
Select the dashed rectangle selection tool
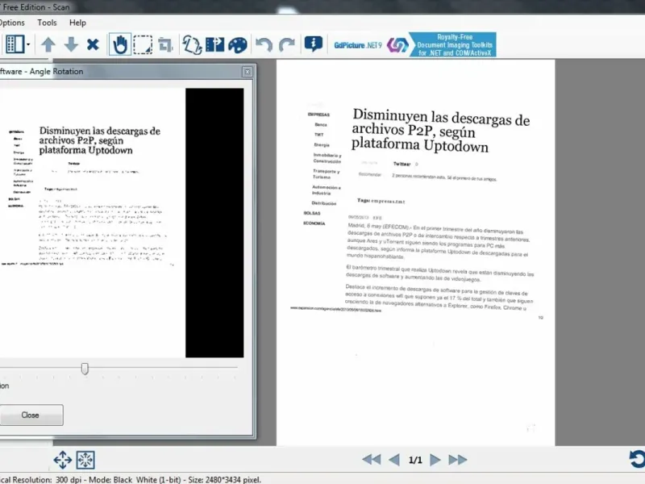tap(143, 44)
